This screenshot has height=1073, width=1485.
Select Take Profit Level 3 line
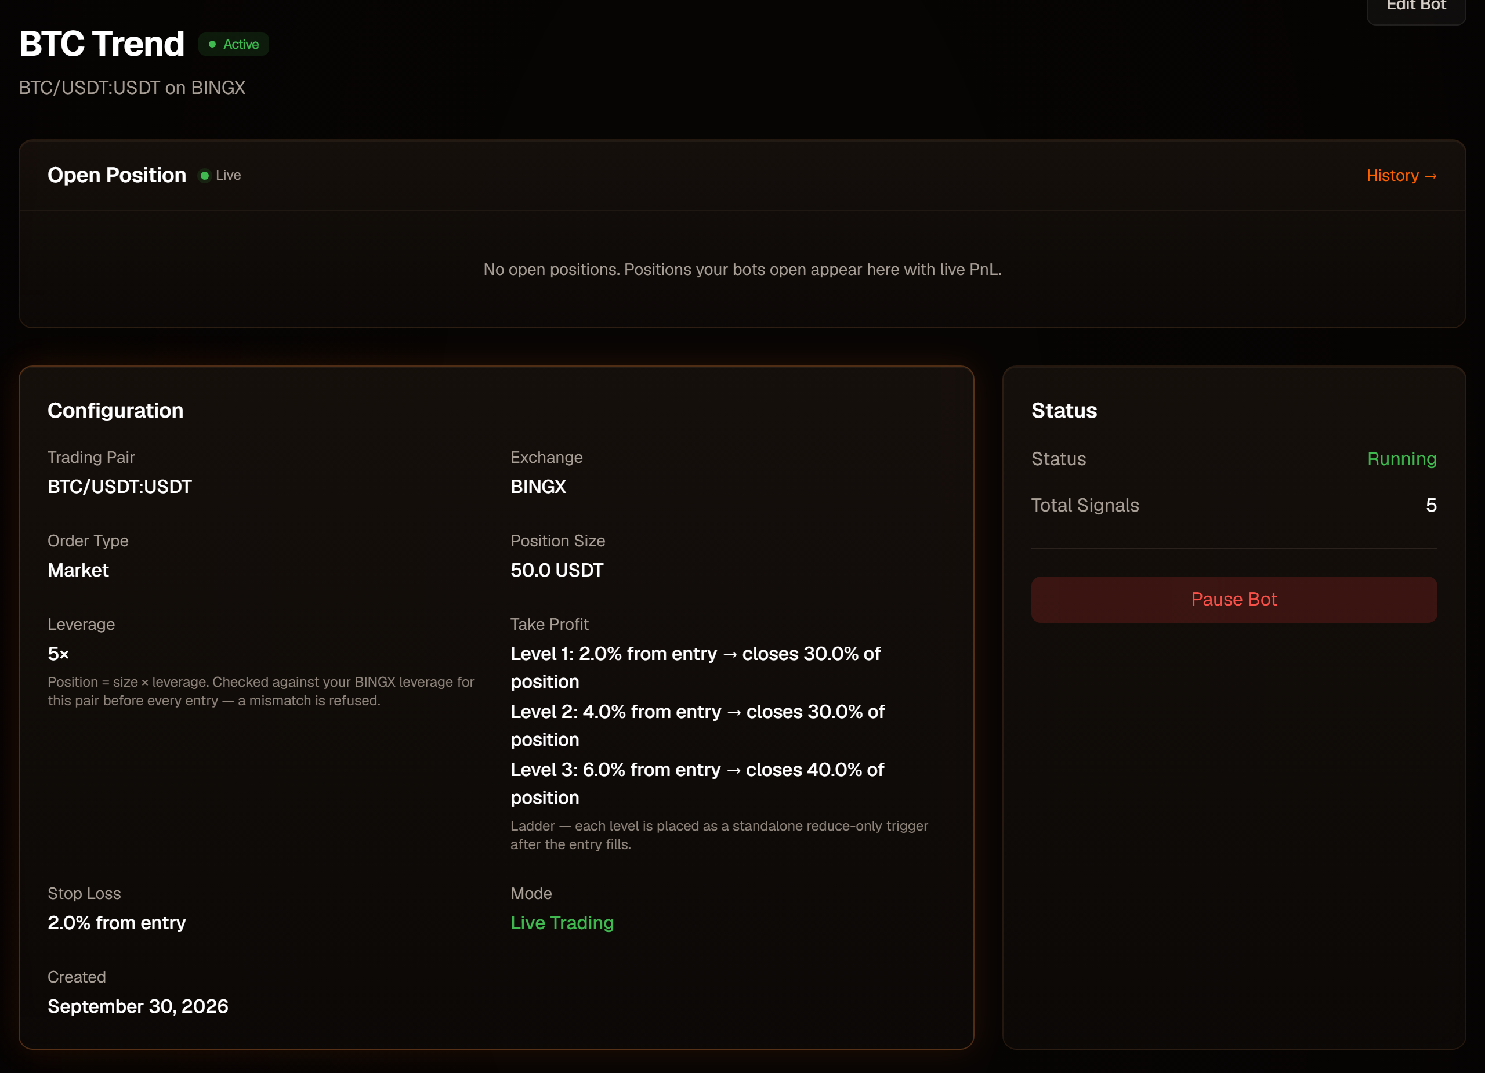697,783
